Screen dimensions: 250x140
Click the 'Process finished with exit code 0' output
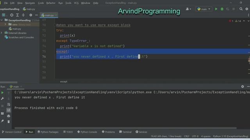point(46,108)
